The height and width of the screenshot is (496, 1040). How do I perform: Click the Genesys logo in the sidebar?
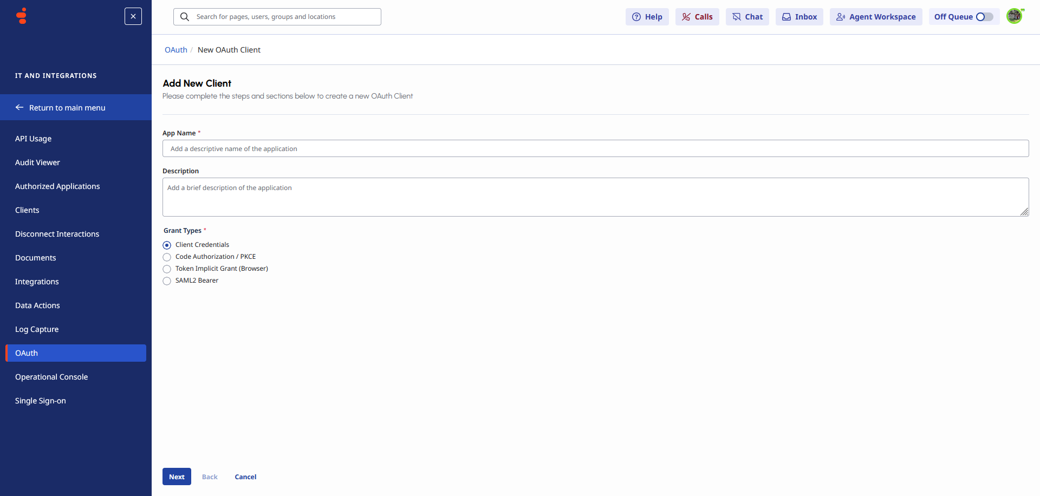pos(21,16)
